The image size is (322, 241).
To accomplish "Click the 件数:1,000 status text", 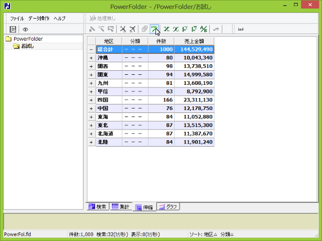I will [81, 234].
